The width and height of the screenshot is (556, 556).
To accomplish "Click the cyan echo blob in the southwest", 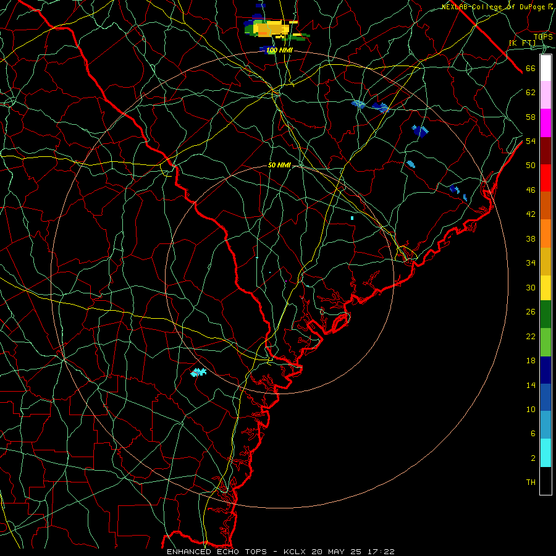I will tap(198, 373).
